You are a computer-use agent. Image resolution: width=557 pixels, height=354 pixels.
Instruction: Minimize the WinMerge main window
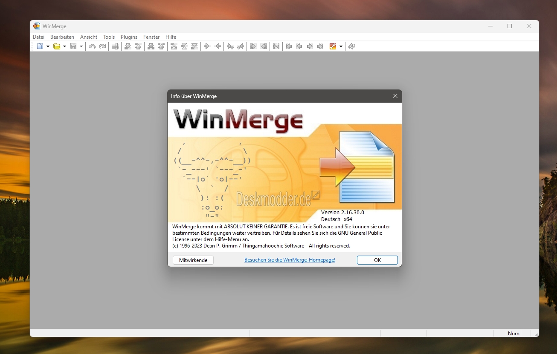(490, 26)
